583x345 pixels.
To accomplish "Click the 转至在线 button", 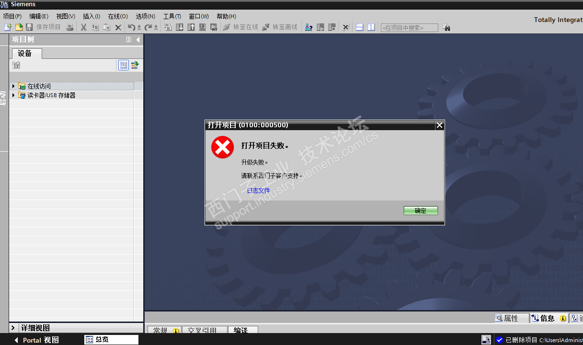I will point(241,27).
